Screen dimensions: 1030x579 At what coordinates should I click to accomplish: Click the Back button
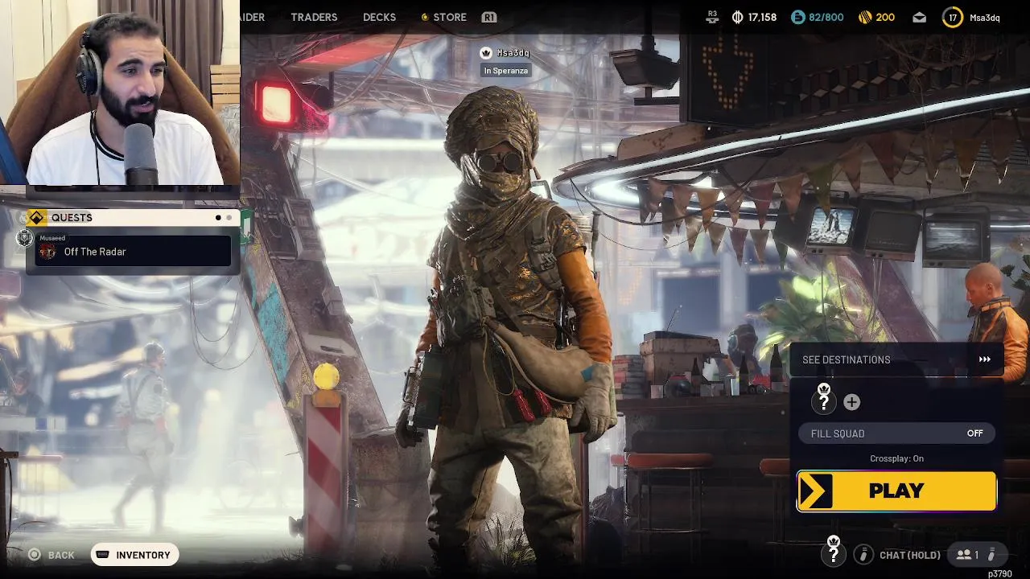point(51,555)
